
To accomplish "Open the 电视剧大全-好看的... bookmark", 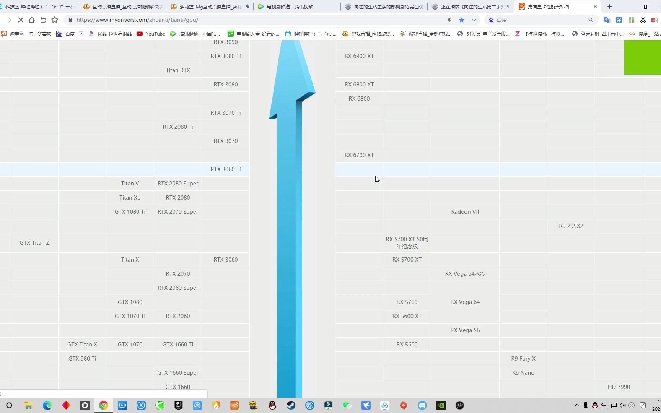I will (253, 34).
